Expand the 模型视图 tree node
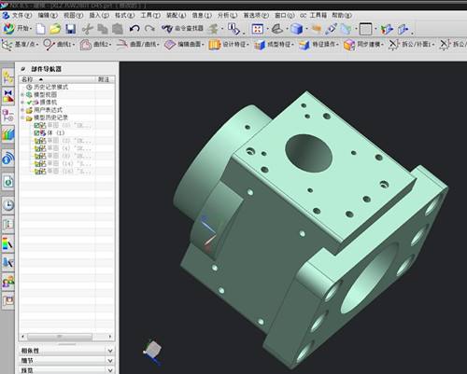Image resolution: width=467 pixels, height=374 pixels. click(22, 94)
